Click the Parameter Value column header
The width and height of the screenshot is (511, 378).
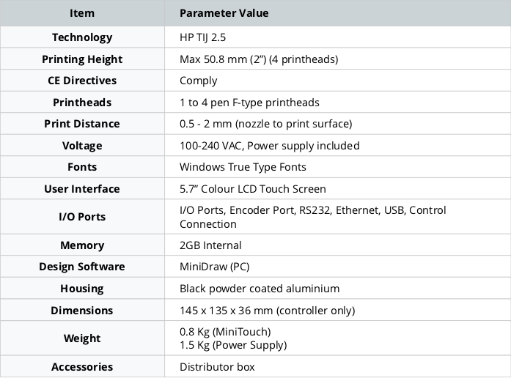click(224, 13)
